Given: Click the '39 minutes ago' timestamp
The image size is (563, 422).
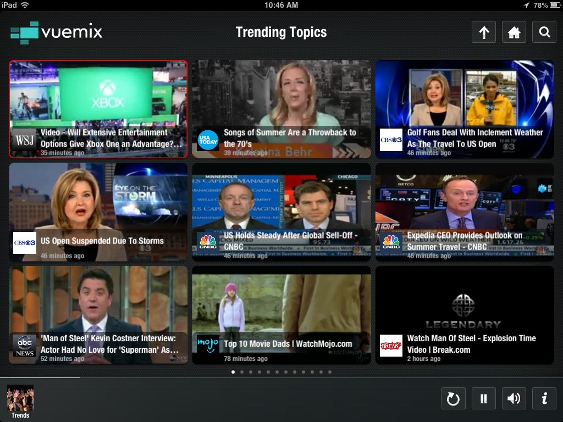Looking at the screenshot, I should 246,153.
